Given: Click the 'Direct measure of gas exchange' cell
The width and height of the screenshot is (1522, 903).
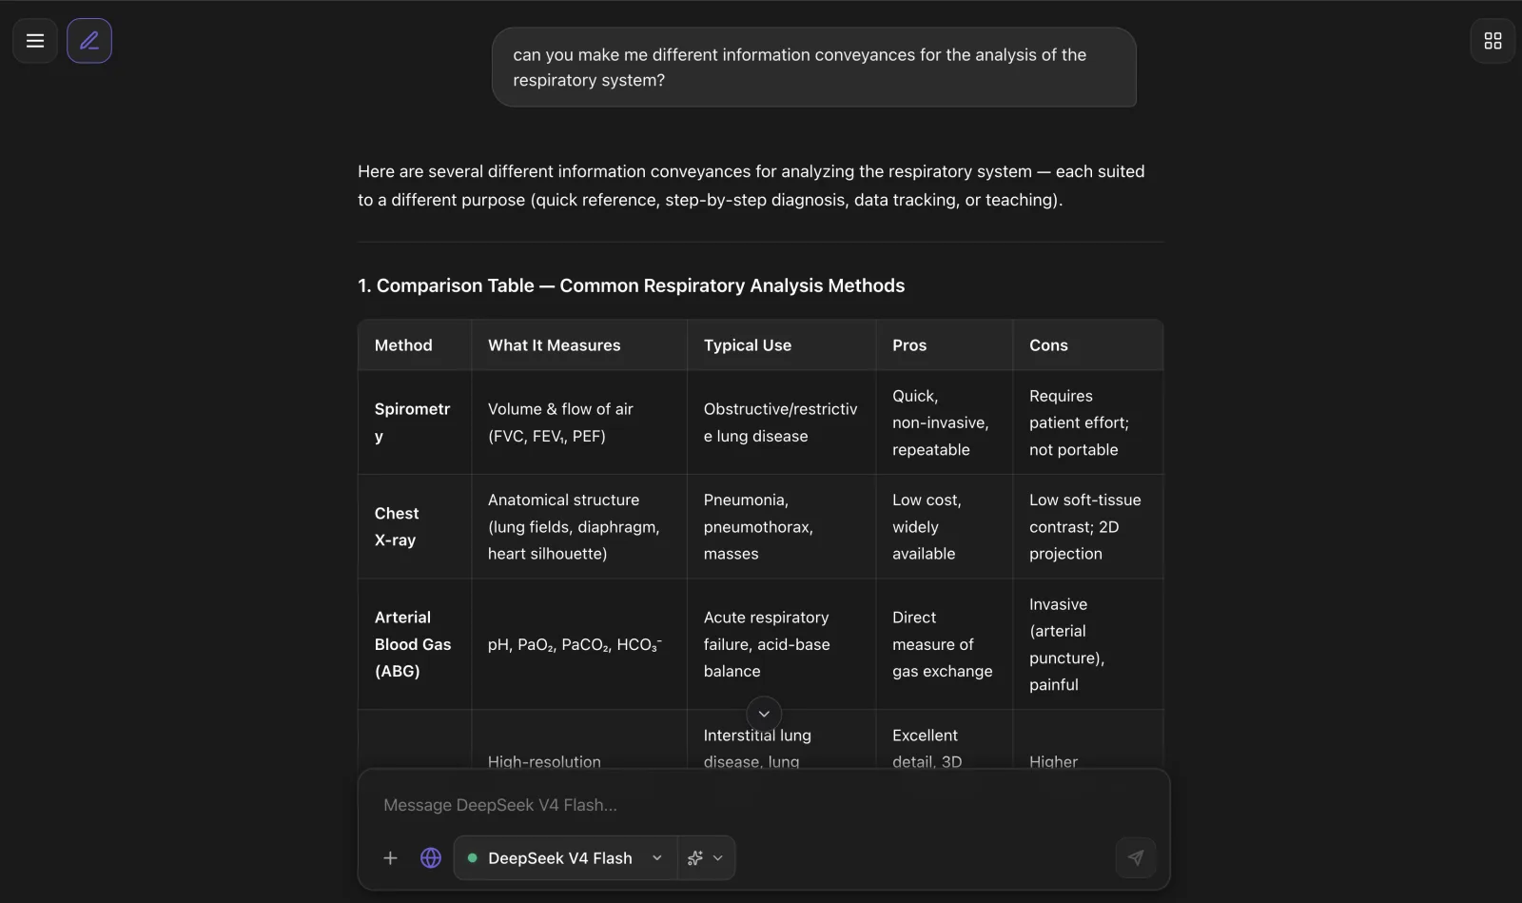Looking at the screenshot, I should click(x=944, y=644).
